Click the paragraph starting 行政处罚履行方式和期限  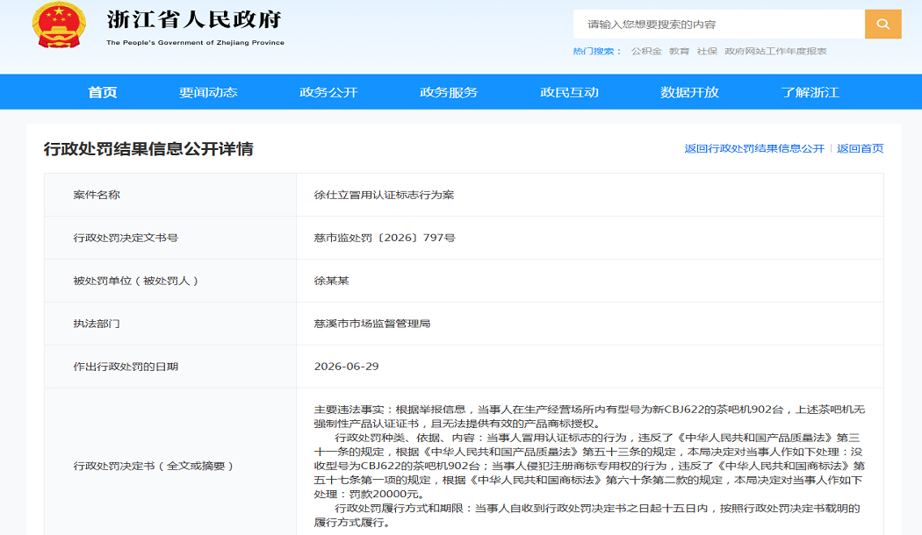pos(587,515)
